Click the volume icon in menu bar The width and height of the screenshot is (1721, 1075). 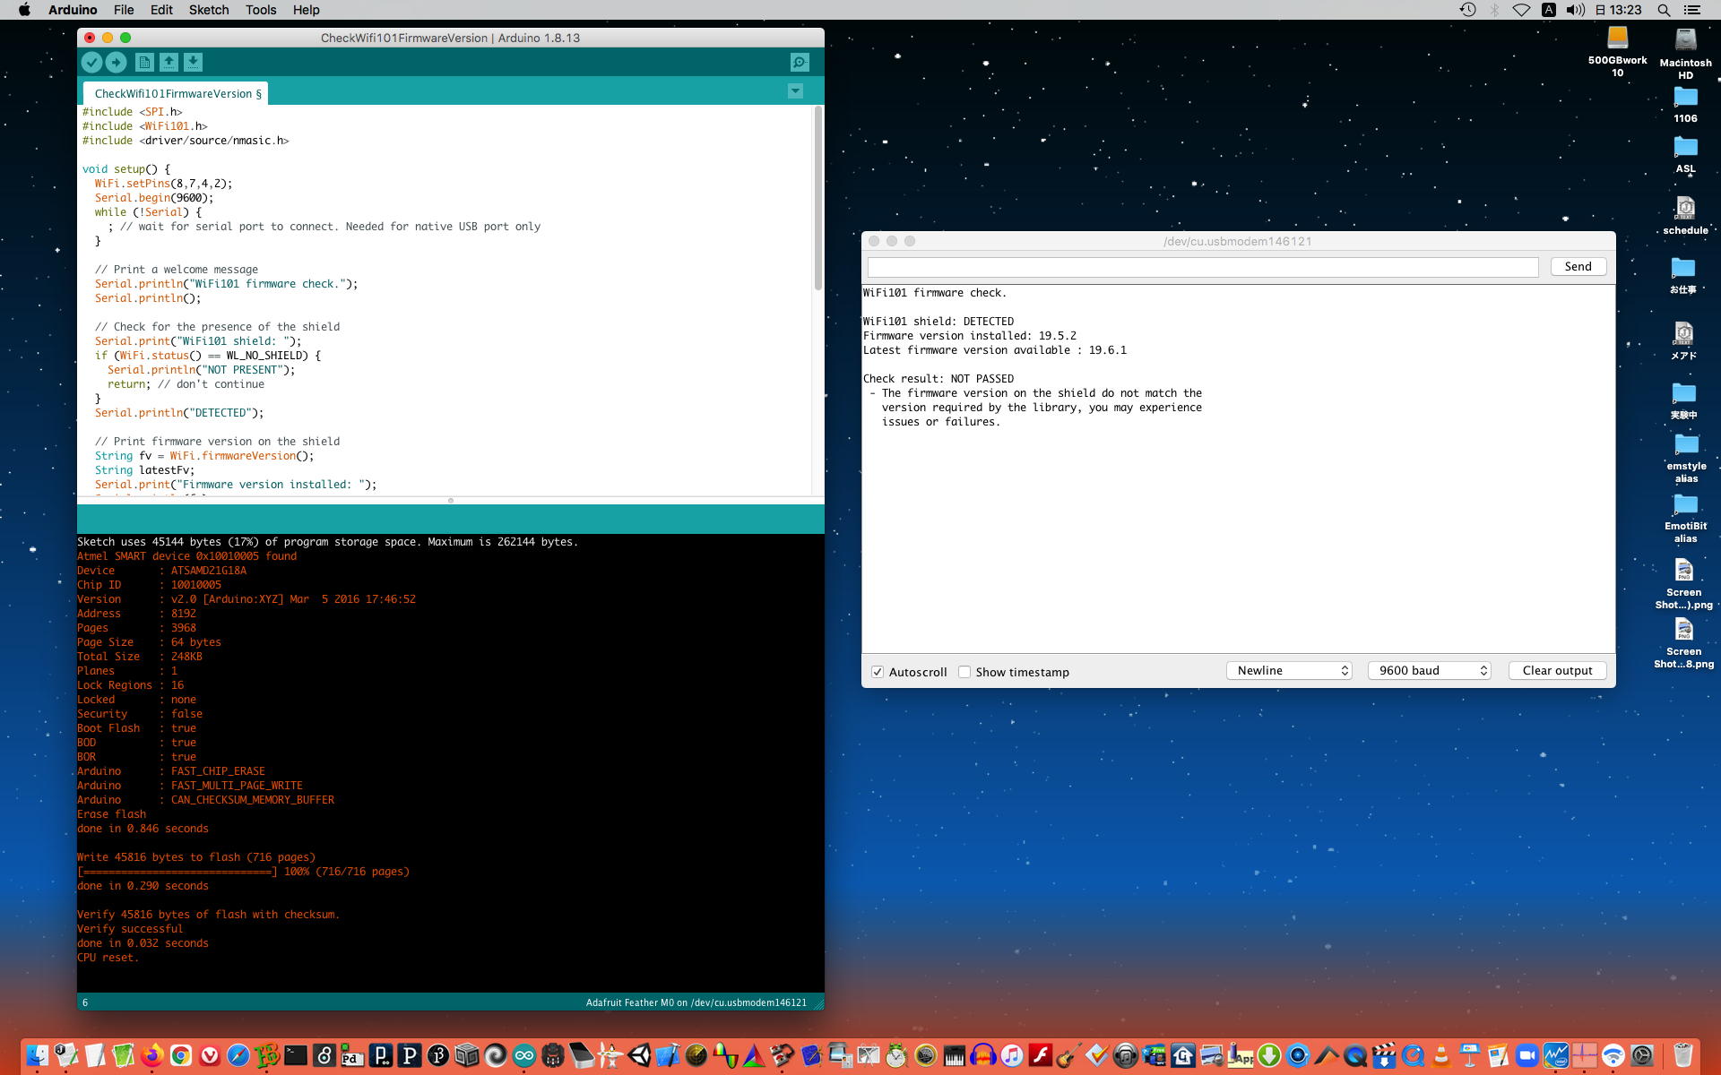click(1575, 10)
